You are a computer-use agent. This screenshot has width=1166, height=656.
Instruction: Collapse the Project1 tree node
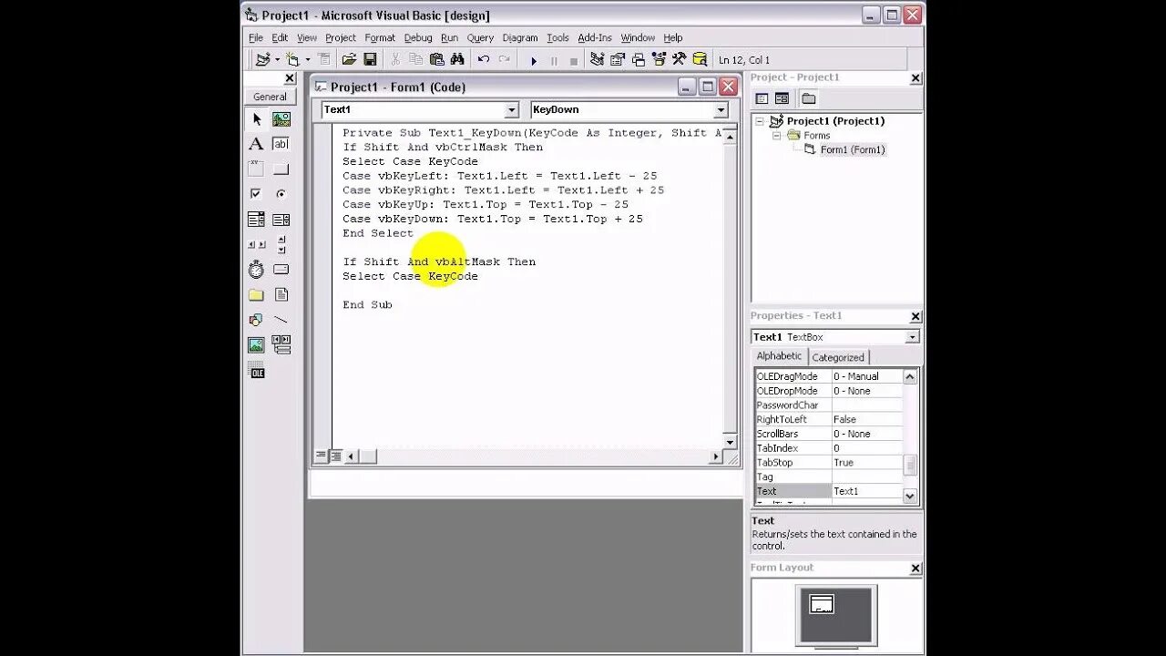[x=760, y=121]
